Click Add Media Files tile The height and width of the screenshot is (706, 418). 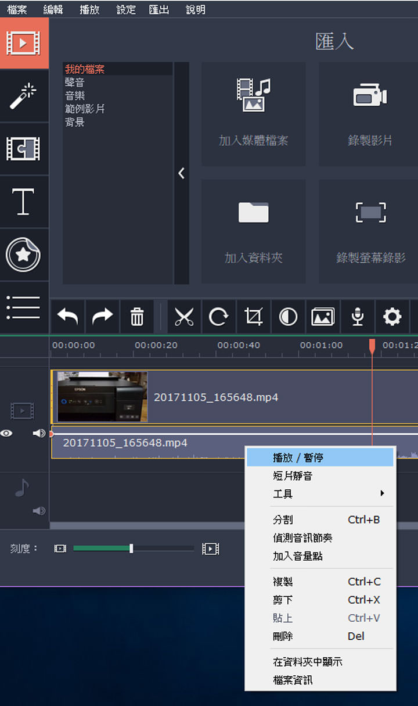[x=254, y=114]
